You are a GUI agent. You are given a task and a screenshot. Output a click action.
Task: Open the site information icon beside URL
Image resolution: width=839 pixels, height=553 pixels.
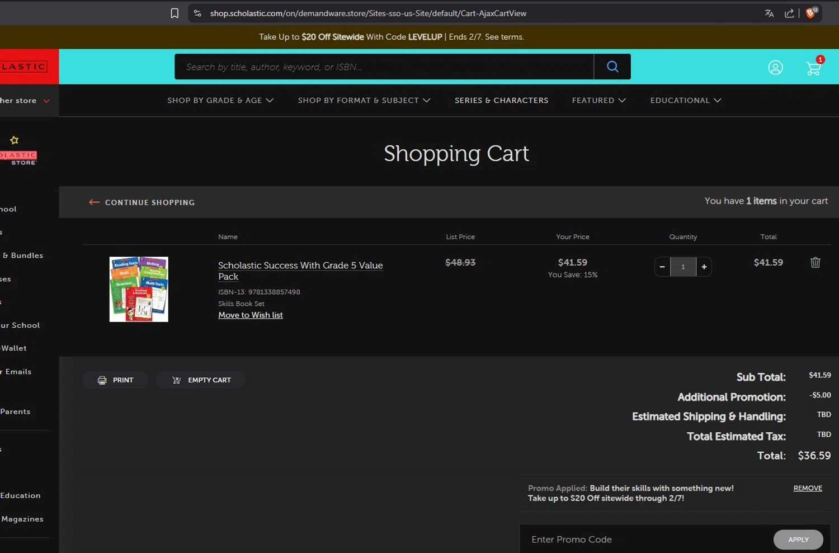(x=197, y=13)
